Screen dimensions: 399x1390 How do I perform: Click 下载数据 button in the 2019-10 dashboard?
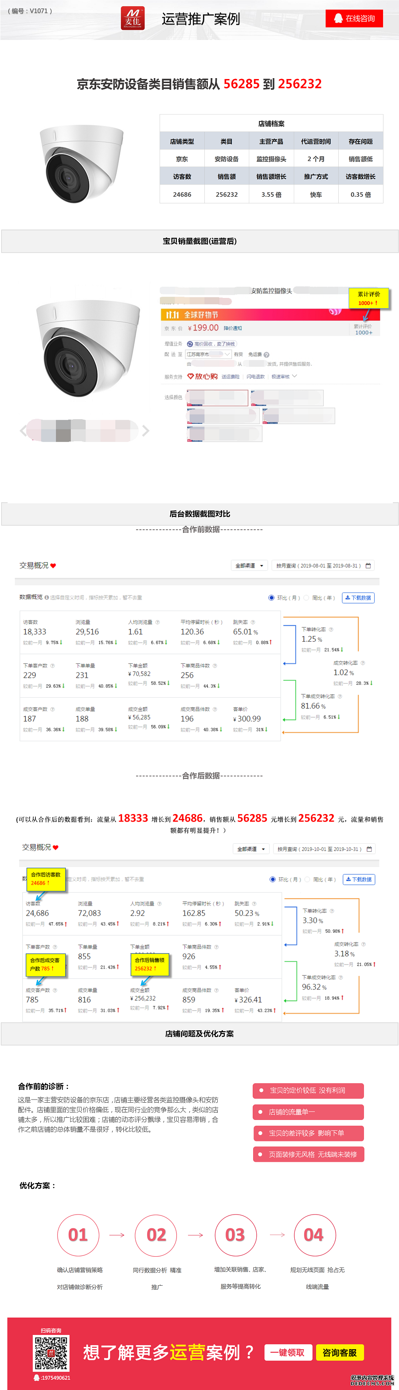tap(359, 879)
